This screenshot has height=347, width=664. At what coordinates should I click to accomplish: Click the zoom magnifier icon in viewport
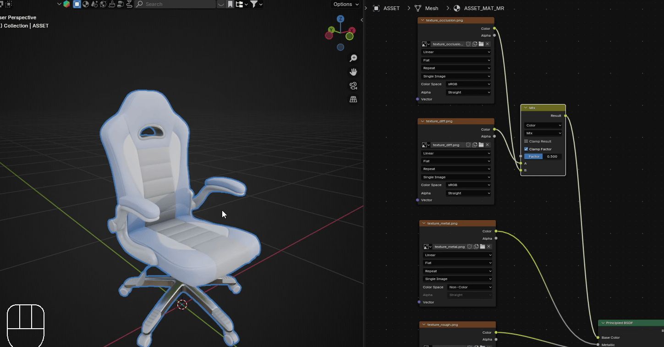click(x=353, y=58)
